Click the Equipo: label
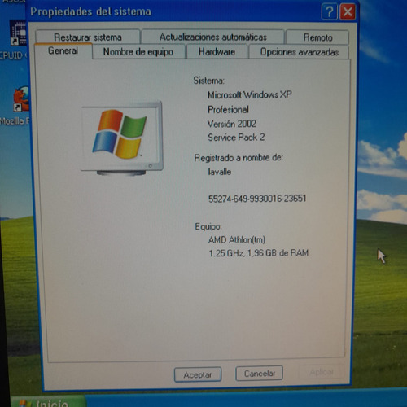Screen dimensions: 407x407 pos(208,226)
